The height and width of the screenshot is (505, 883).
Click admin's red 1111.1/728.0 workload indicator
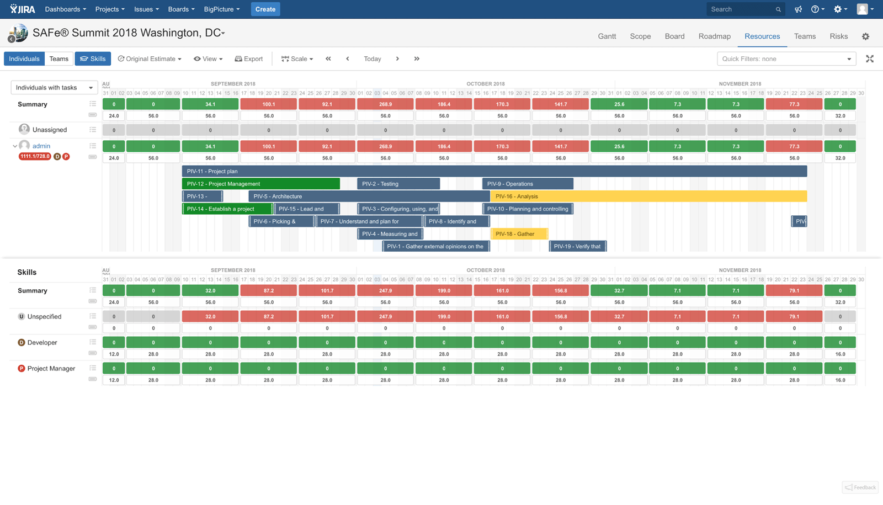click(x=34, y=156)
